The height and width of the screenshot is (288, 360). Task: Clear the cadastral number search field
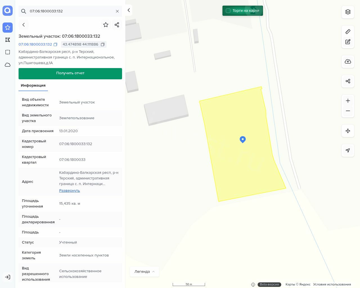click(117, 11)
